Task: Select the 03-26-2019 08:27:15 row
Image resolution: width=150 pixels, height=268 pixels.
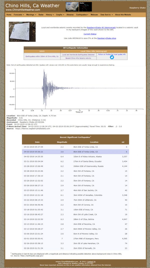Action: pos(75,185)
